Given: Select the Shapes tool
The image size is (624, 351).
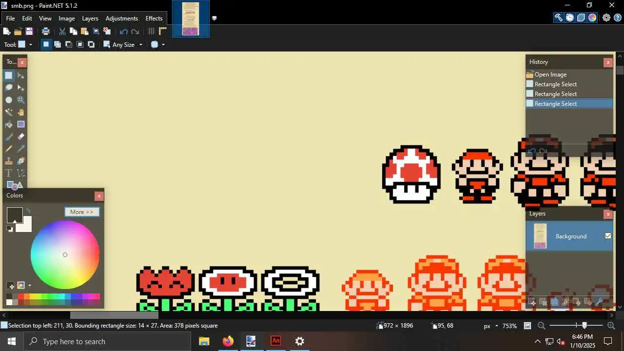Looking at the screenshot, I should [15, 185].
